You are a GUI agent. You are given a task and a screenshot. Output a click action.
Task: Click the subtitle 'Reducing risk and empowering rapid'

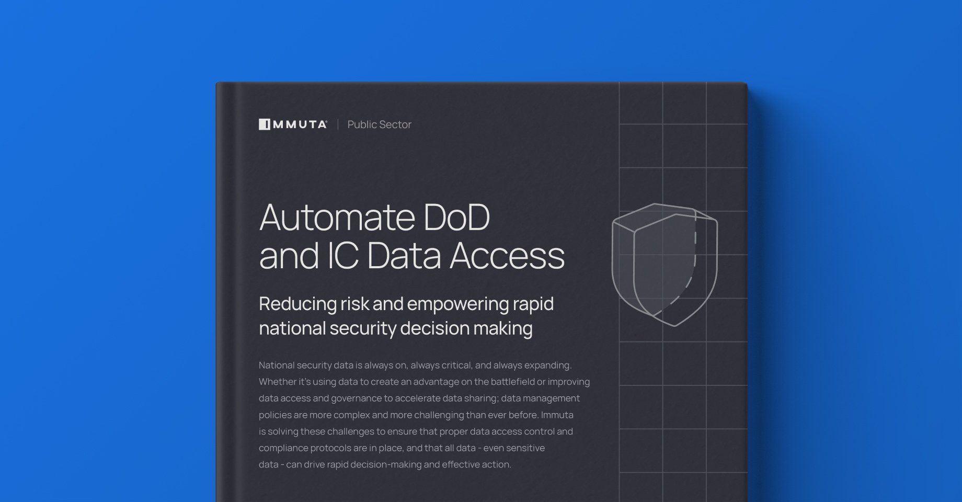pyautogui.click(x=406, y=304)
